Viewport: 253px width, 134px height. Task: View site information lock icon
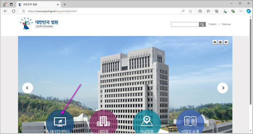coord(23,11)
